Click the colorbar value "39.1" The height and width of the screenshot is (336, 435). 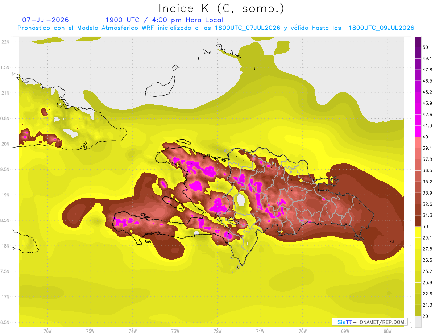[x=427, y=148]
